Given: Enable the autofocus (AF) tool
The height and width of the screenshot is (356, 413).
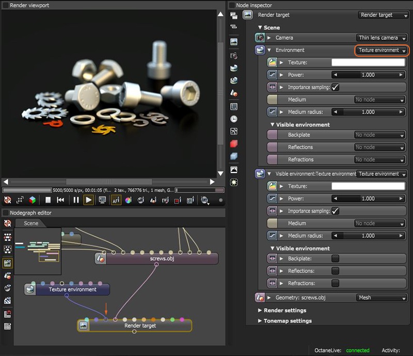Looking at the screenshot, I should pyautogui.click(x=114, y=200).
